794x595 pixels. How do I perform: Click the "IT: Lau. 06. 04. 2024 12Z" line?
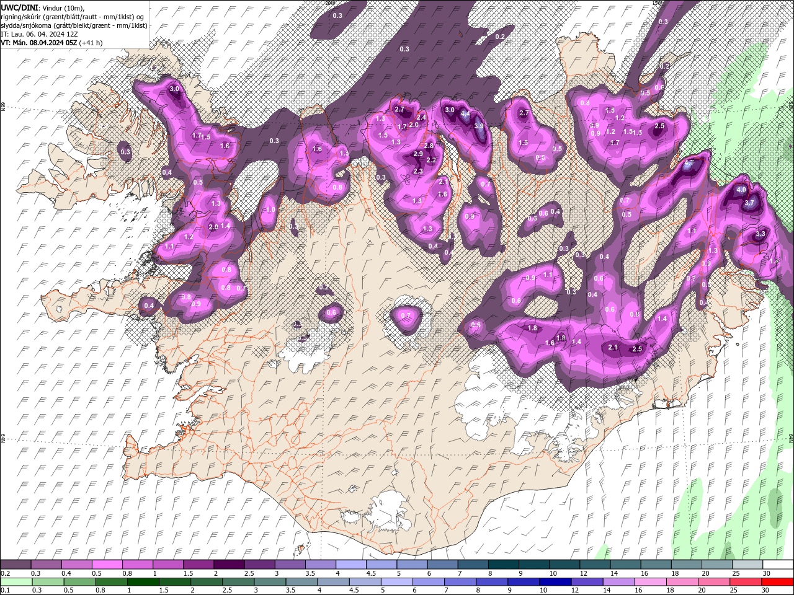click(38, 34)
